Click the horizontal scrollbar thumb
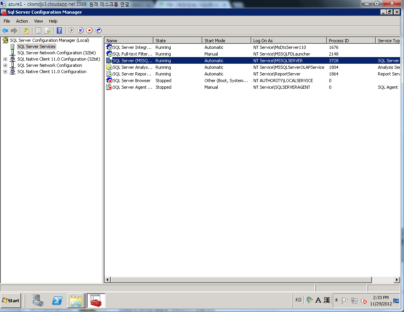The image size is (404, 312). (241, 280)
